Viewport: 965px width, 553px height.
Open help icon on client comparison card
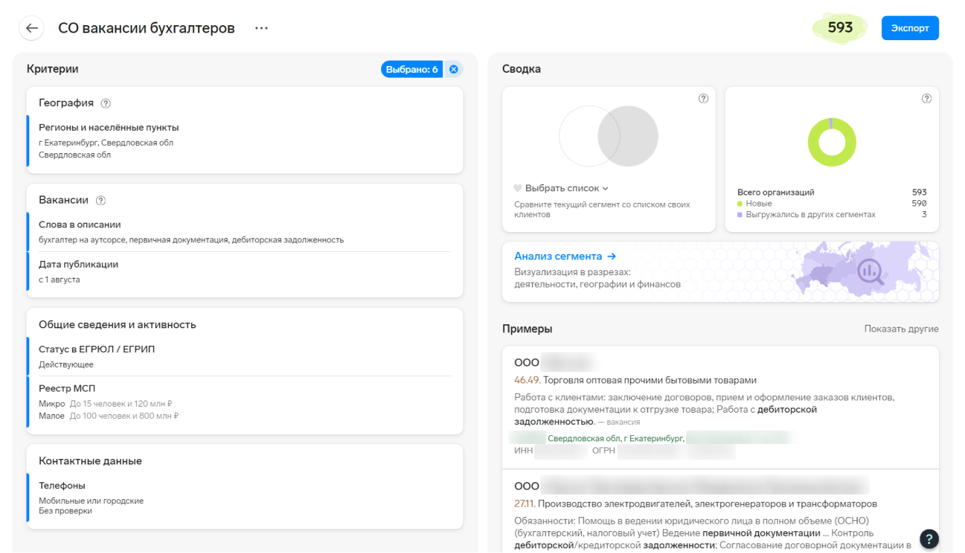704,99
